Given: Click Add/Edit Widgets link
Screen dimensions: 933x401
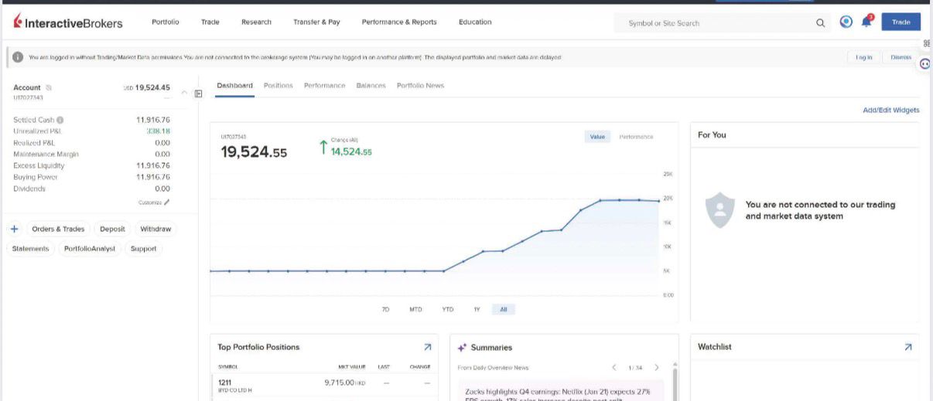Looking at the screenshot, I should (x=891, y=110).
